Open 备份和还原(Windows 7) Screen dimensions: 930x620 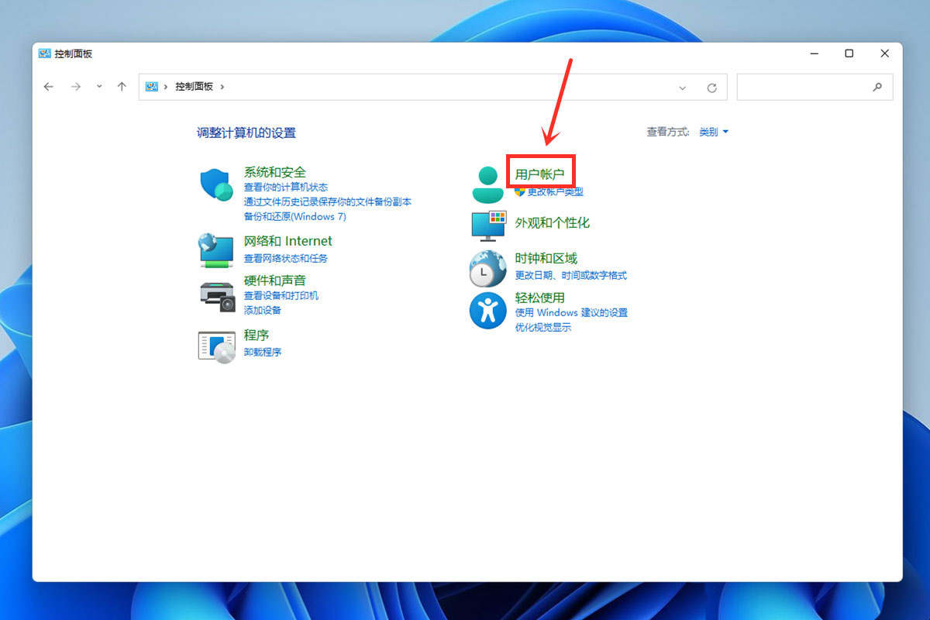[296, 216]
